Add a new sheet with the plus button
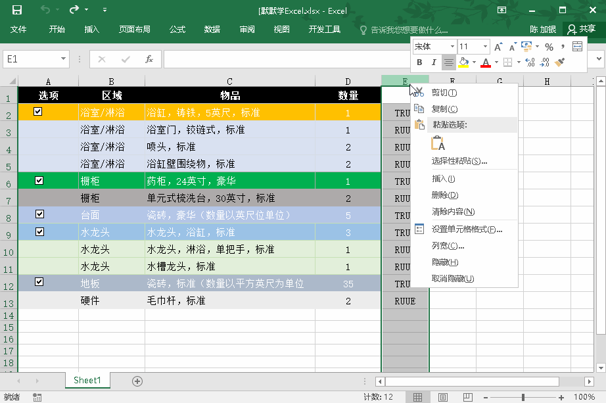This screenshot has width=606, height=403. pyautogui.click(x=137, y=381)
